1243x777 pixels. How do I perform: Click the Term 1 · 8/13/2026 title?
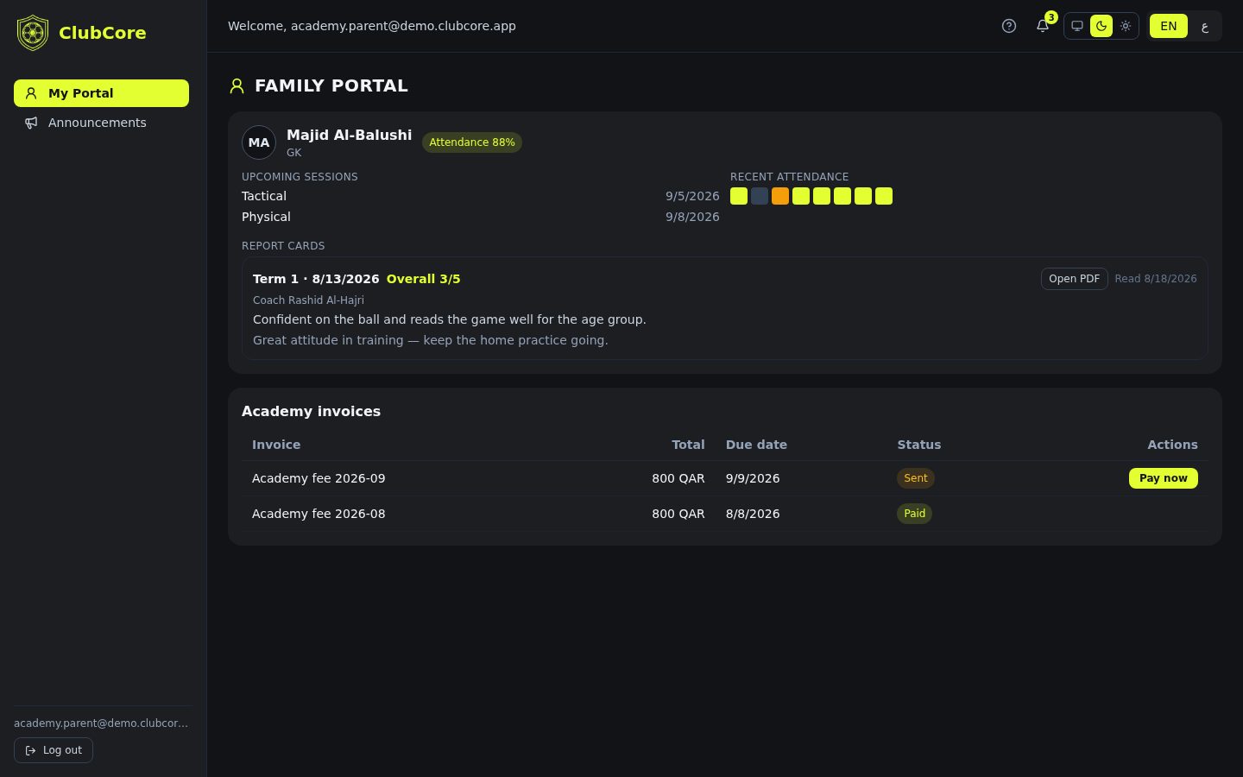point(316,279)
